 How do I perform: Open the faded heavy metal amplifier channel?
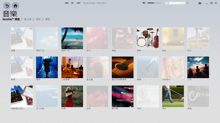pyautogui.click(x=97, y=67)
